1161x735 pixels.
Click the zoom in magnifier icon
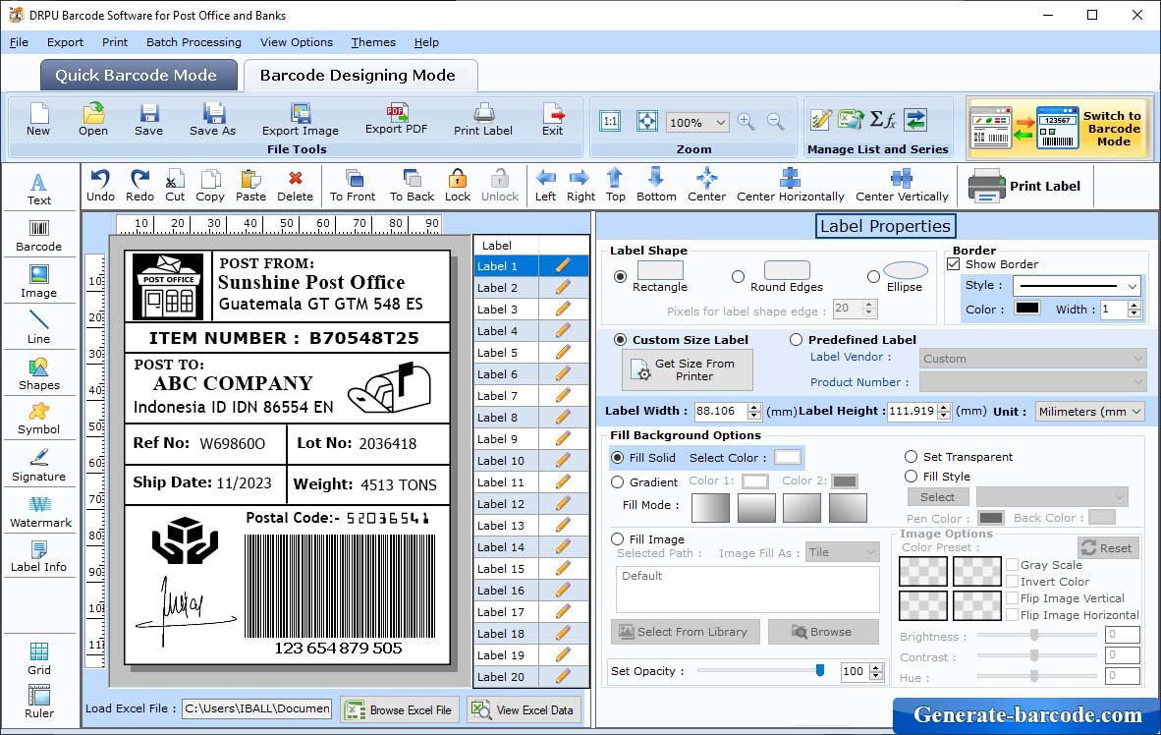click(x=746, y=122)
